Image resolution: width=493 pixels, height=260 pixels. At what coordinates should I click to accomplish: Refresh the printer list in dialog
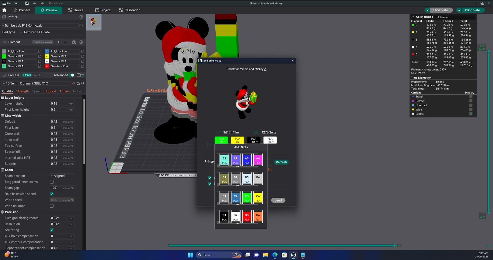point(281,162)
